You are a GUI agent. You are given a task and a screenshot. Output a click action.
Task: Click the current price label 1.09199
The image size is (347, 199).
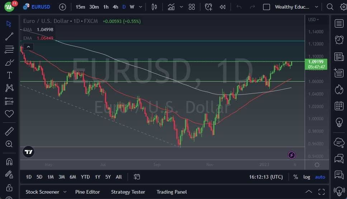click(x=316, y=62)
